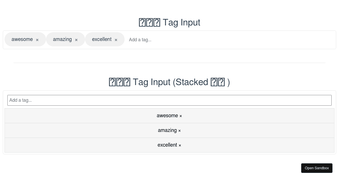This screenshot has width=339, height=178.
Task: Click the 'awesome' pill tag label
Action: [22, 39]
